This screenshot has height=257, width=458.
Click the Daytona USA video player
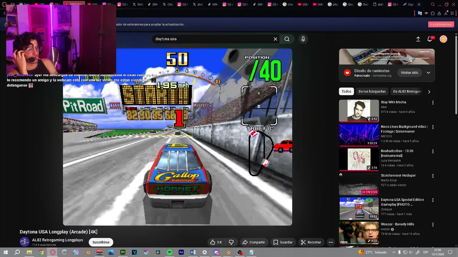pos(177,137)
